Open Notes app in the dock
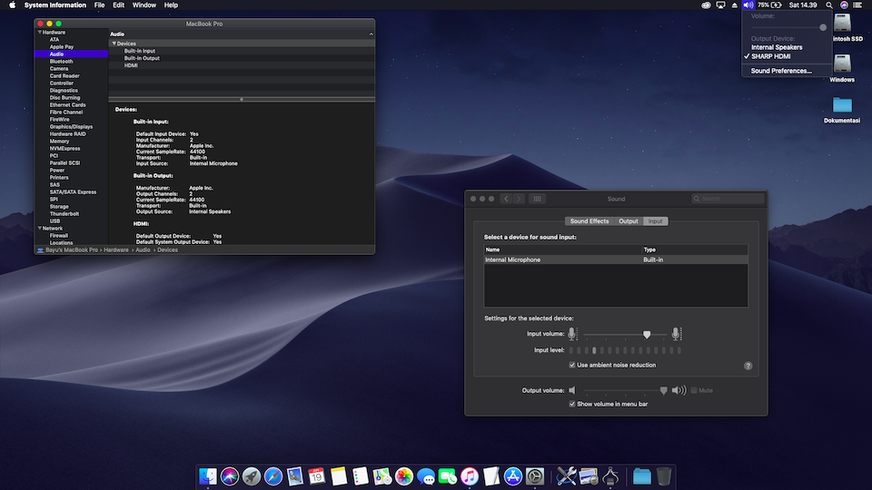The image size is (872, 490). pos(338,476)
